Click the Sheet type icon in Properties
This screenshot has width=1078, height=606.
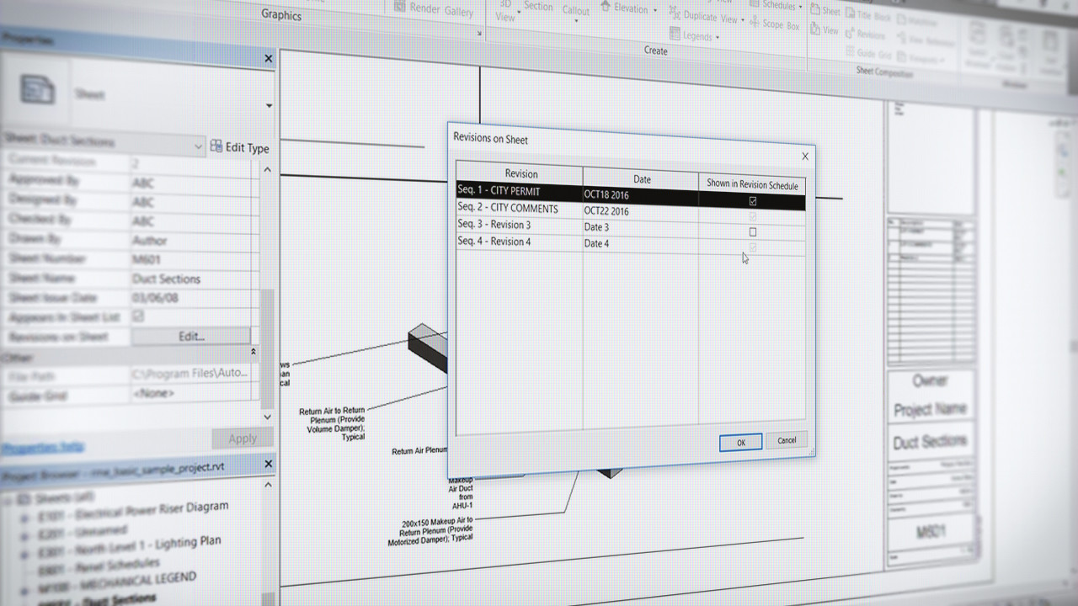pos(38,90)
